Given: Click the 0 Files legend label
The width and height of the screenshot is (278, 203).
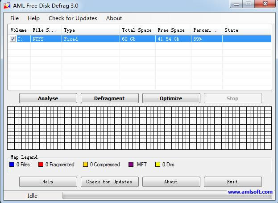Looking at the screenshot, I should [x=23, y=165].
